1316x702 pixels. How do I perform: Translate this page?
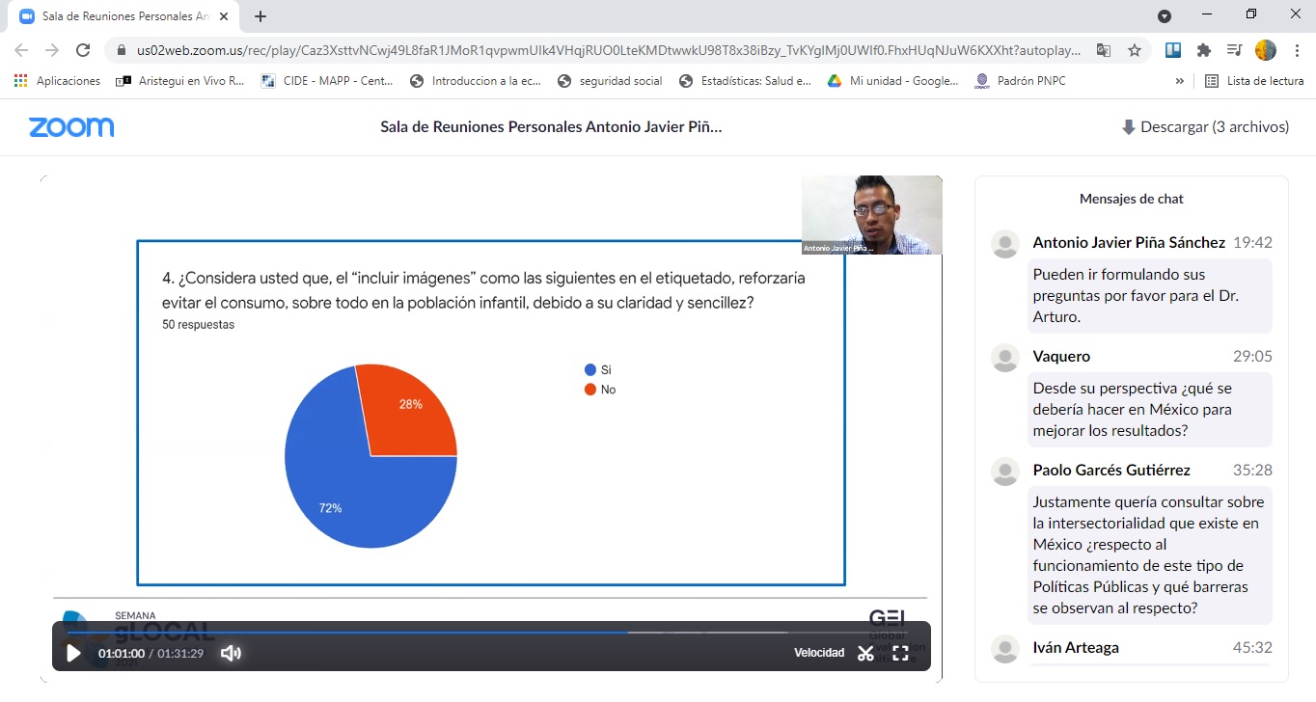click(1104, 50)
